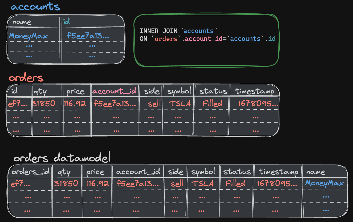Select the pink "account_id" header in orders table

point(114,91)
